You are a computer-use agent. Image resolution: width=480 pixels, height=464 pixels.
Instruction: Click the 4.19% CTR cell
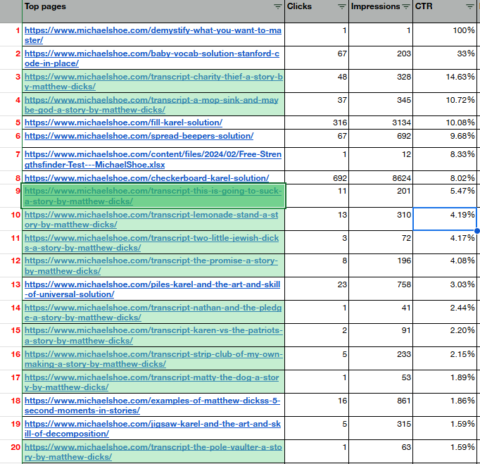[x=446, y=218]
